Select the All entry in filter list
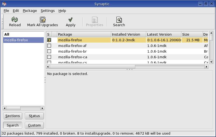216x137 pixels. click(x=23, y=34)
